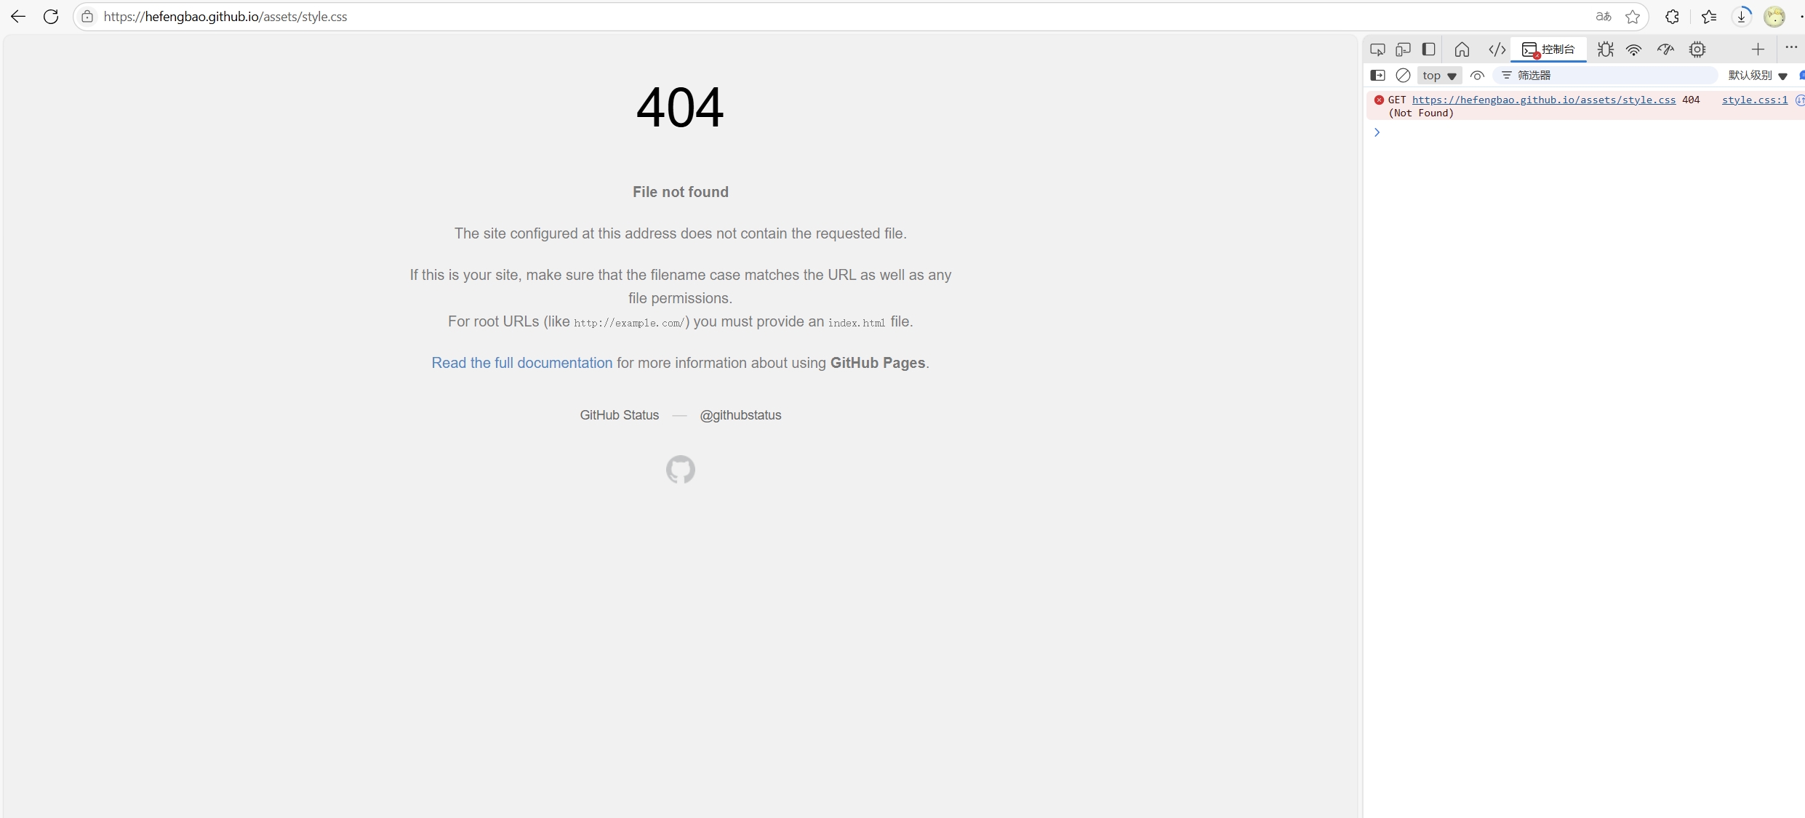Open the Sources bug icon panel
The height and width of the screenshot is (818, 1805).
click(x=1606, y=49)
